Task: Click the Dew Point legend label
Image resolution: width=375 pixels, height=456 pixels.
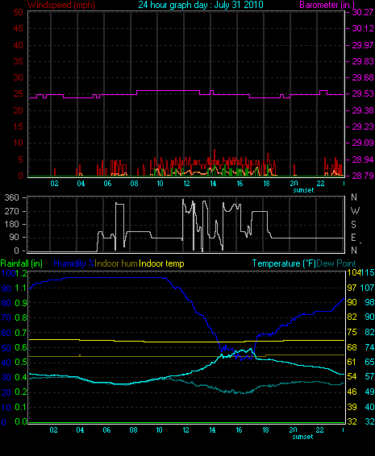Action: 336,263
